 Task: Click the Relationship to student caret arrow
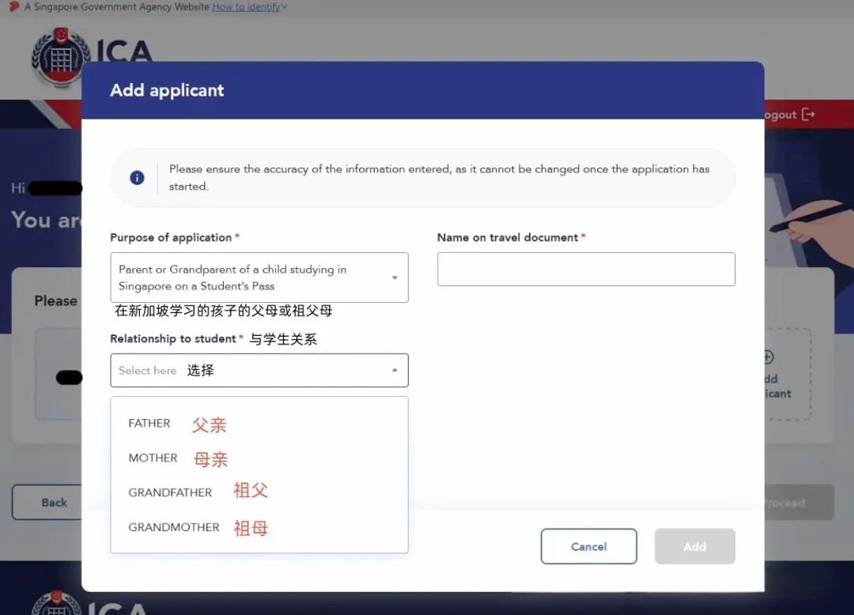click(395, 370)
